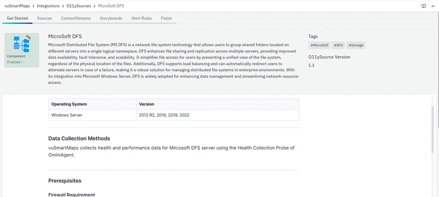Image resolution: width=439 pixels, height=197 pixels.
Task: Go to the Storyboards tab
Action: pyautogui.click(x=111, y=18)
